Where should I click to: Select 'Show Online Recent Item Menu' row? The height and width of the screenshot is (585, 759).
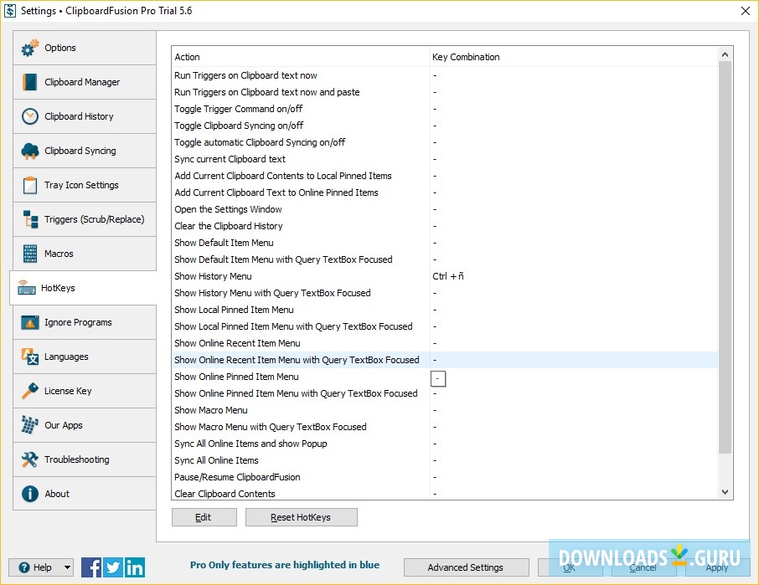[444, 343]
